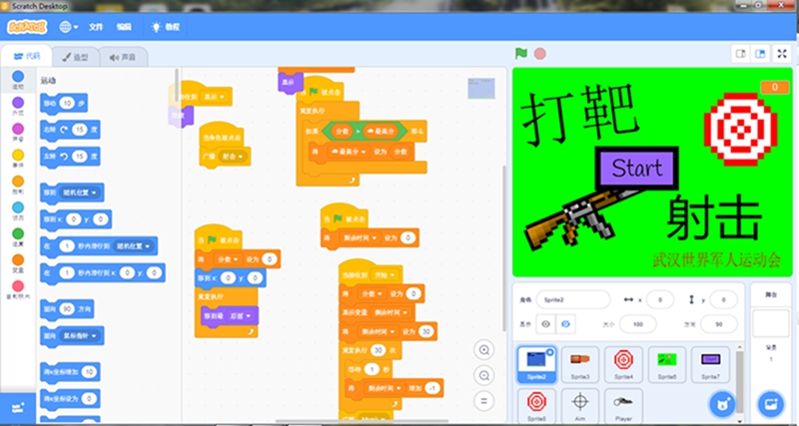This screenshot has width=799, height=426.
Task: Select the blue Motion category circle
Action: pyautogui.click(x=18, y=77)
